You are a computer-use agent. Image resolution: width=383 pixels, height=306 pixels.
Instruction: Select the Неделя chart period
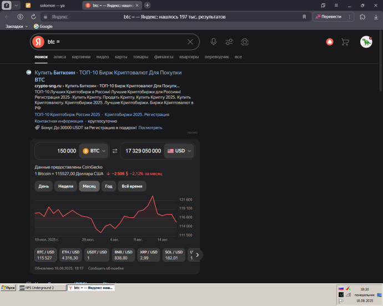point(65,186)
